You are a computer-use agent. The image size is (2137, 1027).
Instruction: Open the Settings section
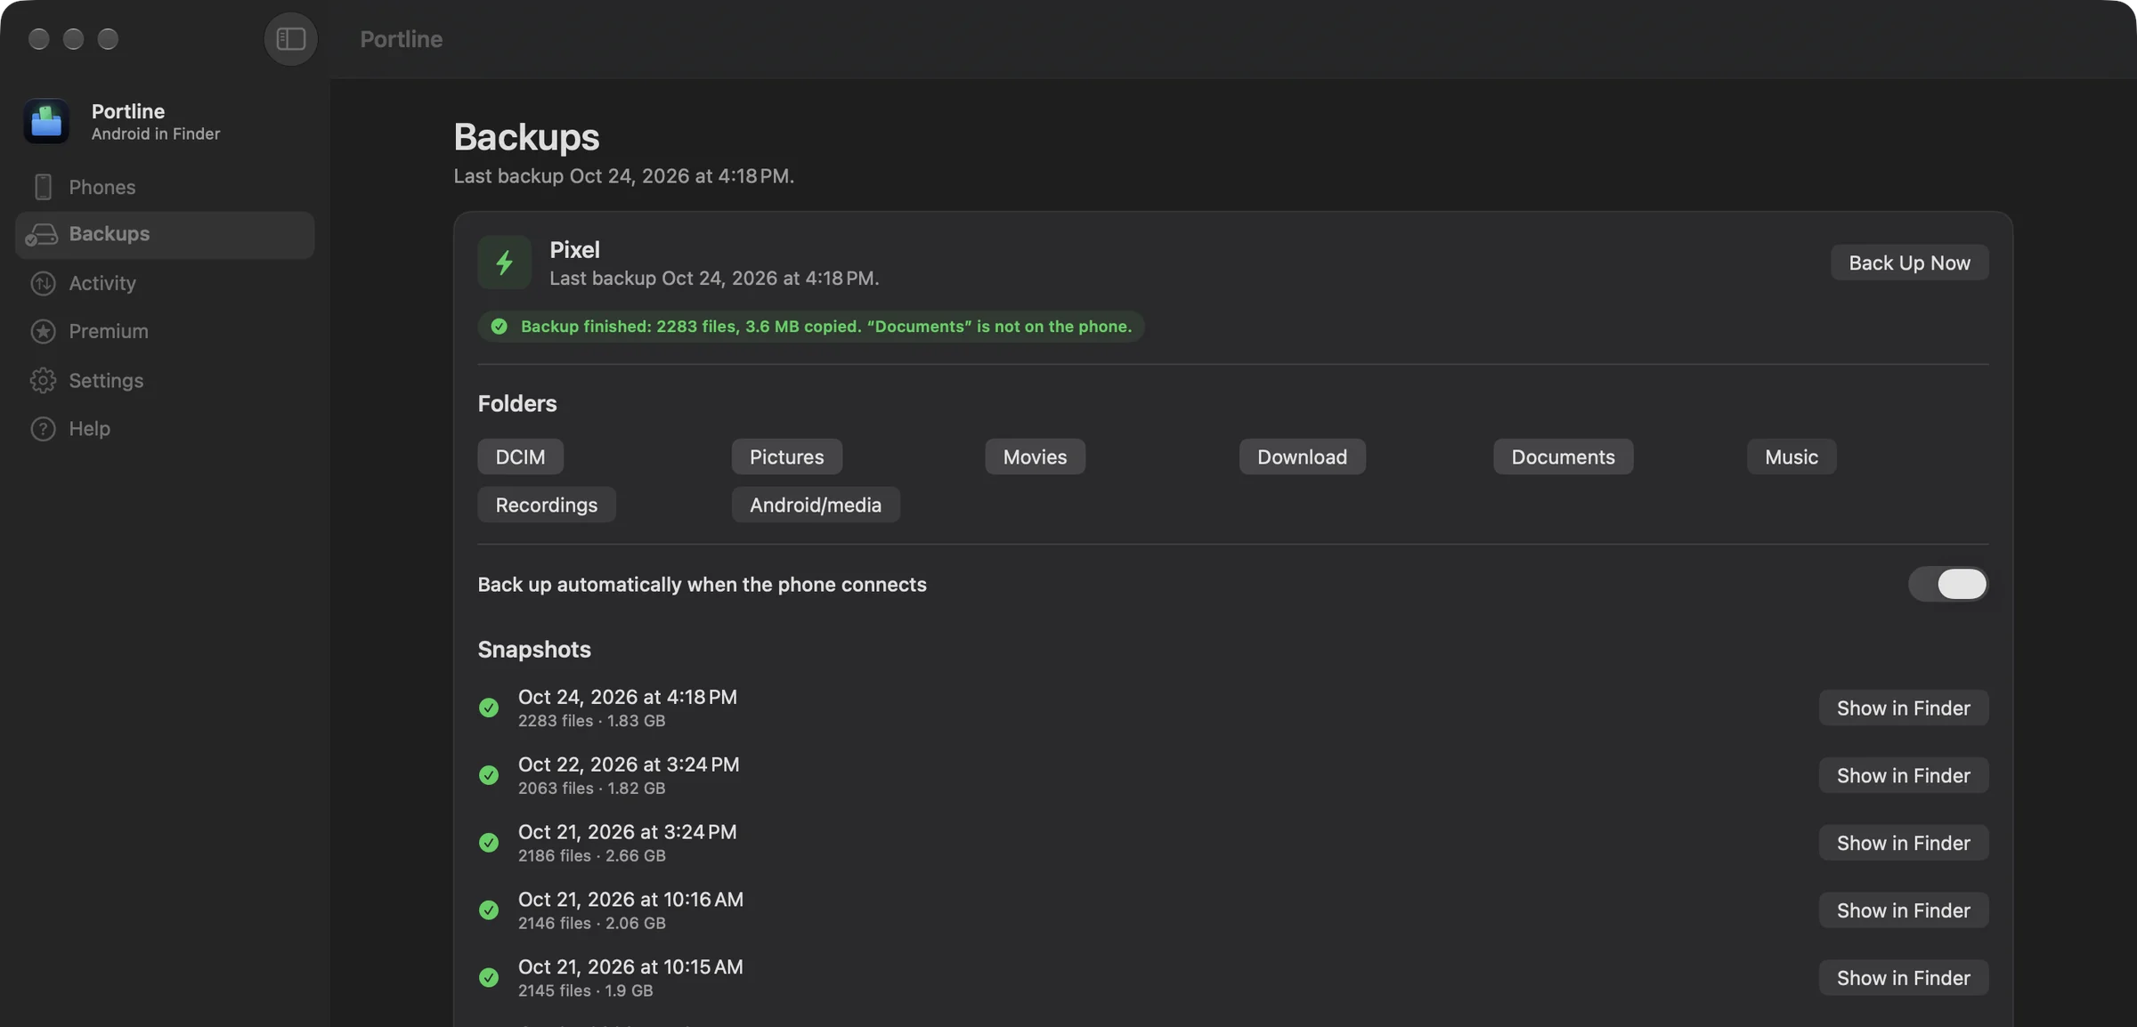165,380
